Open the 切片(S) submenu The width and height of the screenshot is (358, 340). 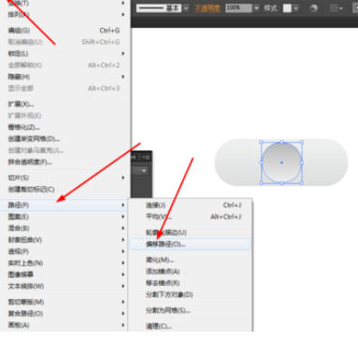coord(65,177)
